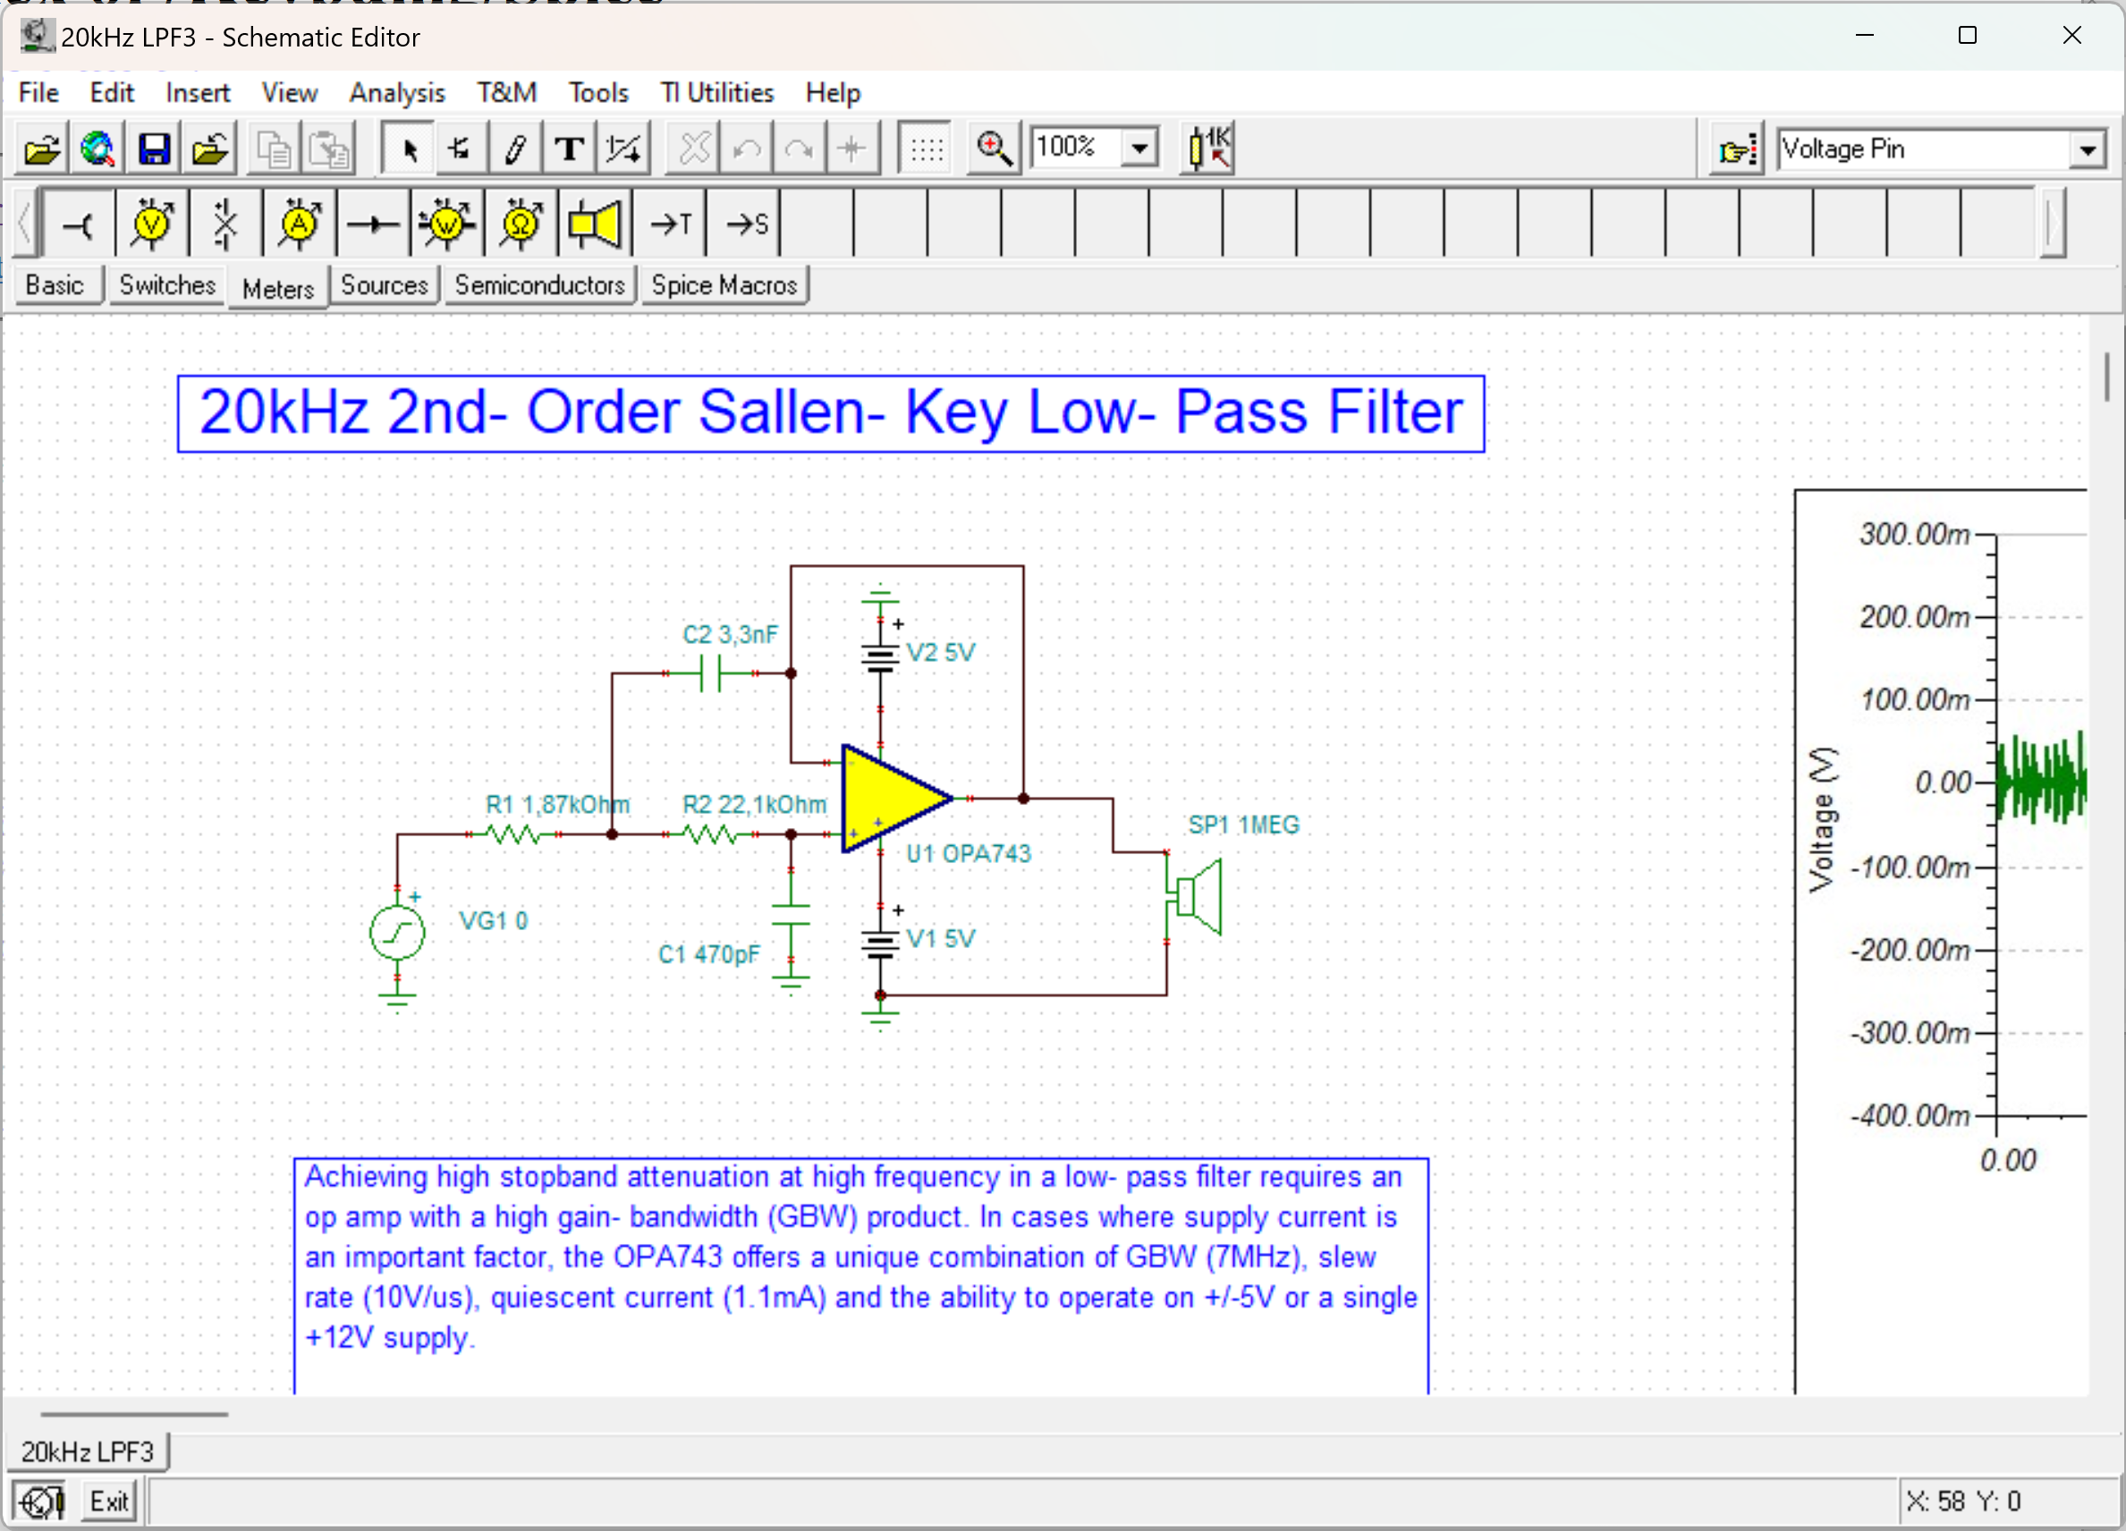Viewport: 2126px width, 1531px height.
Task: Pick the Ohmmeter component icon
Action: (521, 224)
